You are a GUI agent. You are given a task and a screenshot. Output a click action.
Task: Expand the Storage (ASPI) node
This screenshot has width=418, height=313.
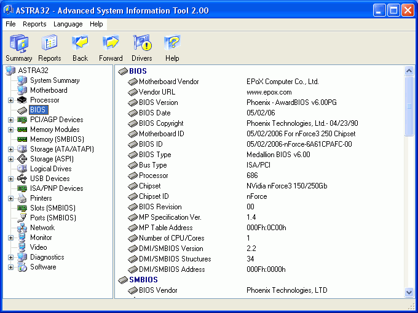(10, 159)
